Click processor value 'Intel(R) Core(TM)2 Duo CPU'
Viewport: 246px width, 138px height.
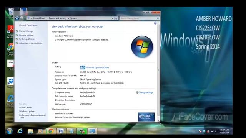(x=92, y=72)
